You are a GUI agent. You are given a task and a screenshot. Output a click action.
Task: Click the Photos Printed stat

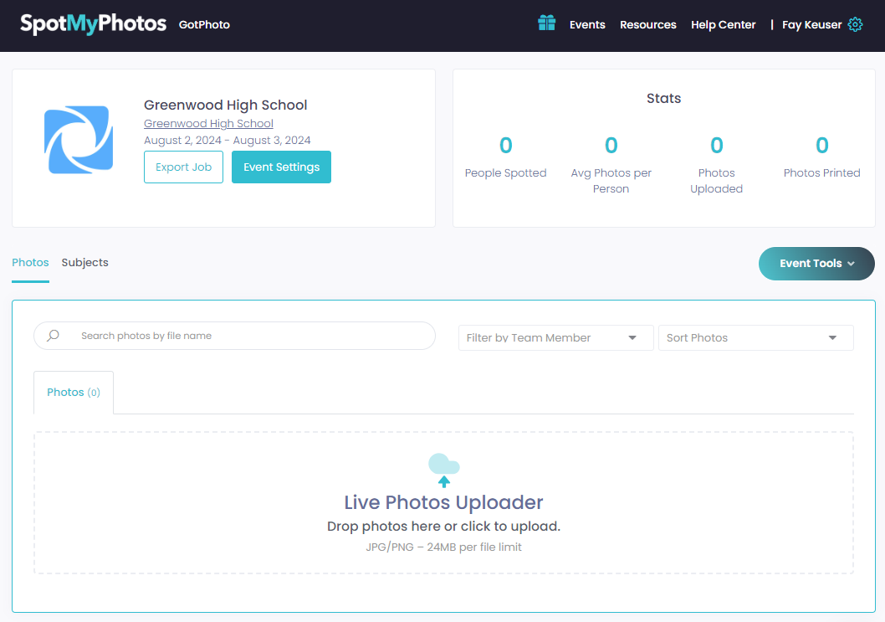click(821, 157)
